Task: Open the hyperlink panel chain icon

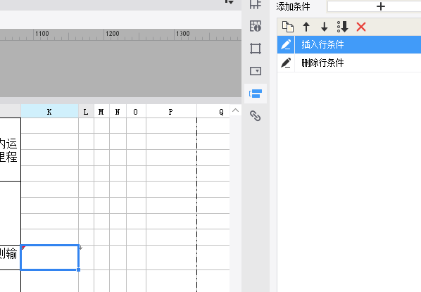Action: coord(256,116)
